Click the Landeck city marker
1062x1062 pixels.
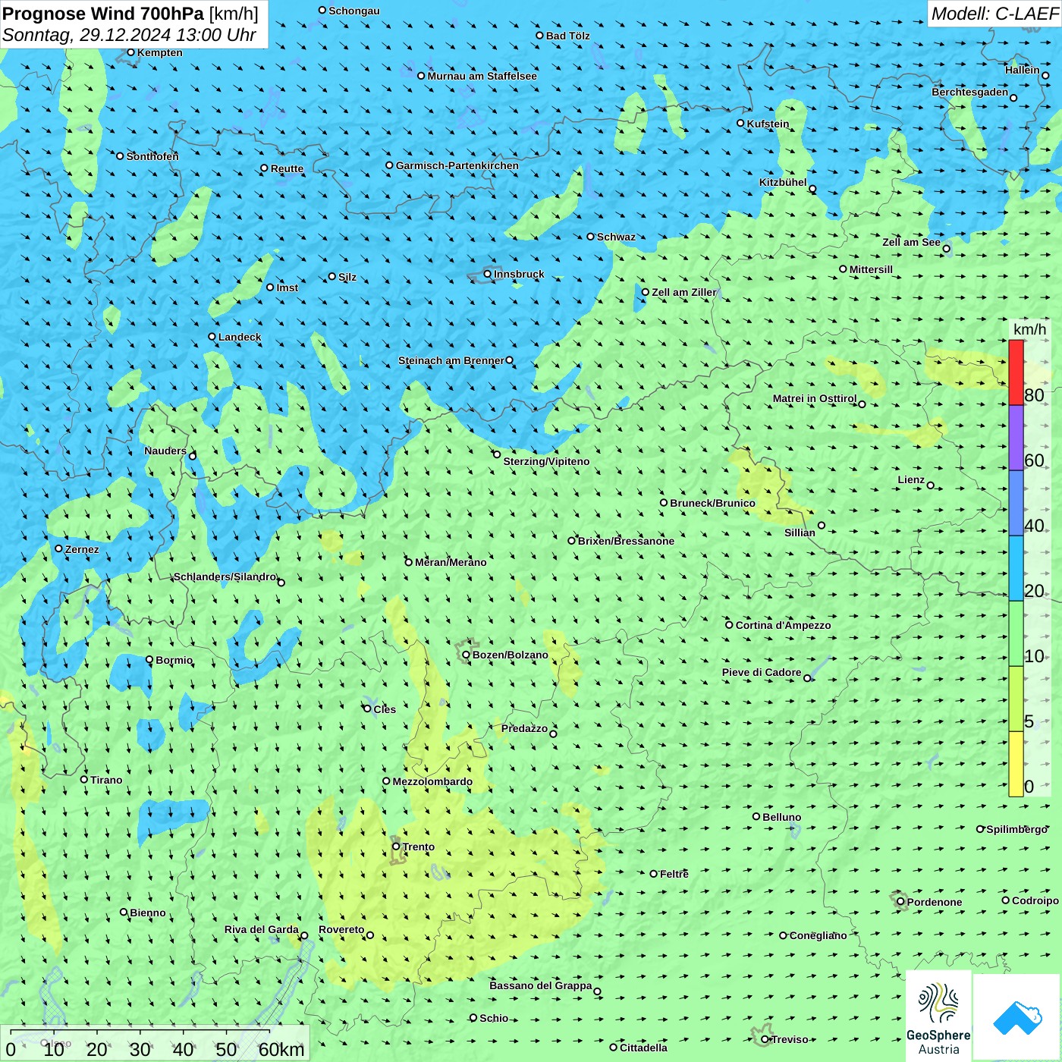tap(212, 337)
